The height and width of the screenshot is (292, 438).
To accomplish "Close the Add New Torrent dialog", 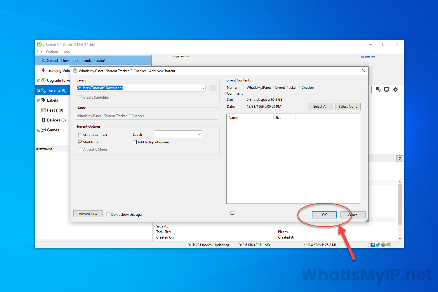I will click(364, 71).
